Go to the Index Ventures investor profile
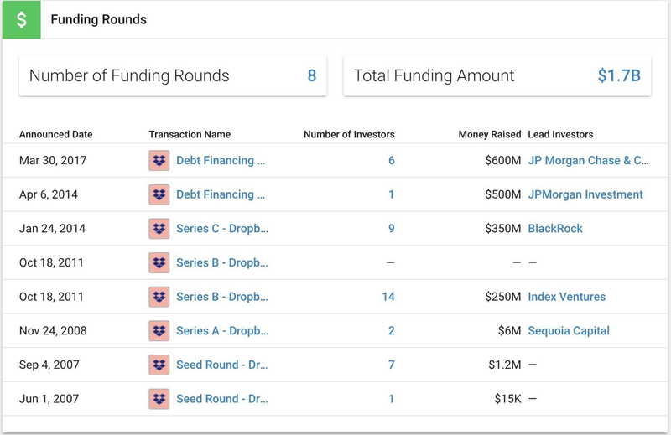Screen dimensions: 671x435 coord(566,297)
